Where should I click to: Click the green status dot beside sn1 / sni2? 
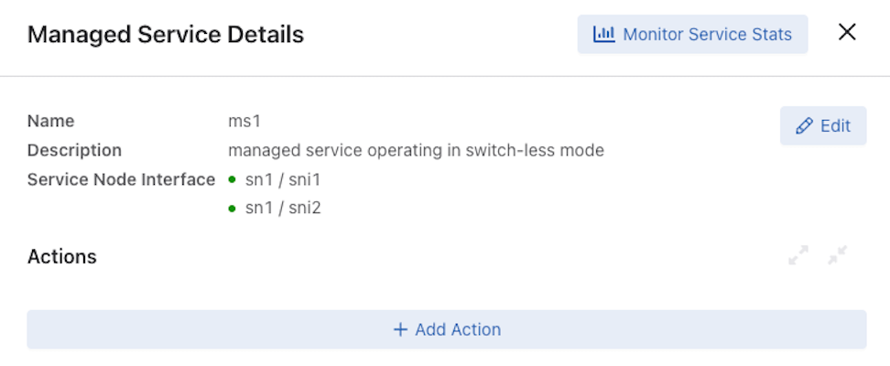point(232,209)
